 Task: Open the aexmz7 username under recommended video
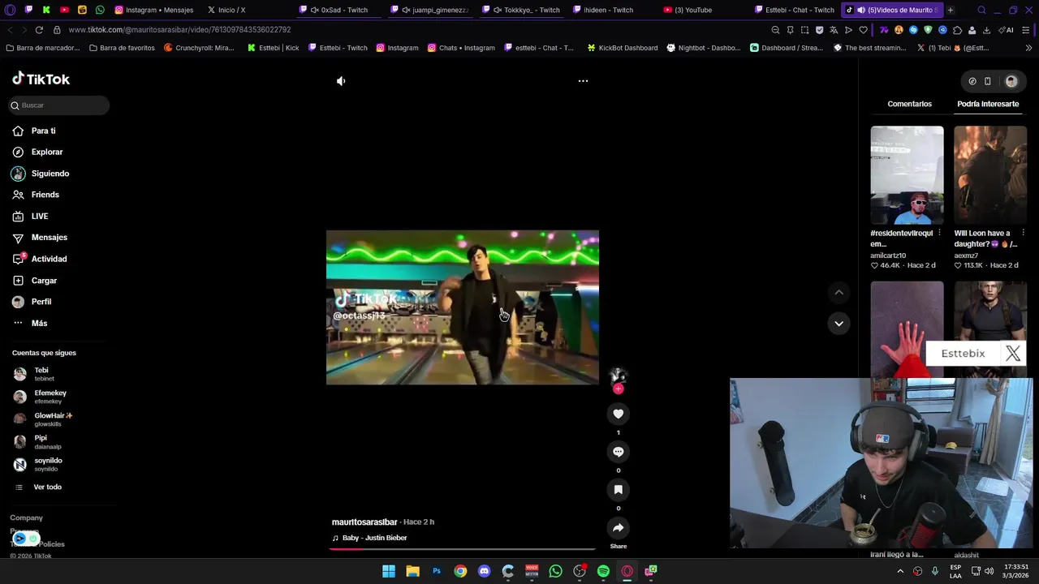pyautogui.click(x=966, y=255)
